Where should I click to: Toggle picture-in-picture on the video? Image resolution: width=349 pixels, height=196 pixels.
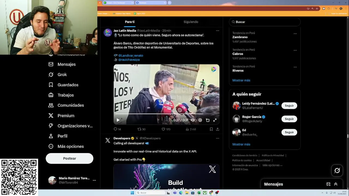coord(207,120)
